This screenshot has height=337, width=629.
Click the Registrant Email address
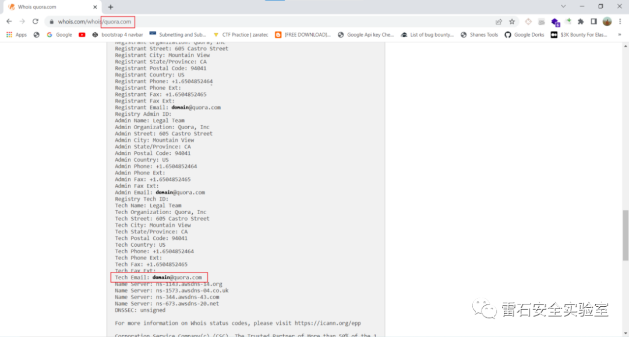point(196,108)
